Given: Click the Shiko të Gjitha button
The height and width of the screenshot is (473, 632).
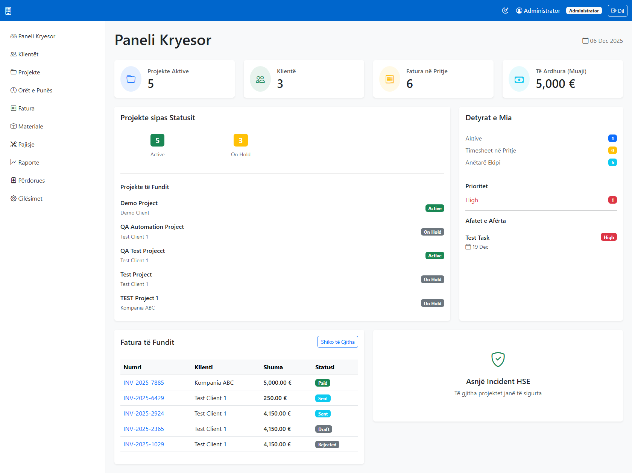Looking at the screenshot, I should click(x=337, y=342).
